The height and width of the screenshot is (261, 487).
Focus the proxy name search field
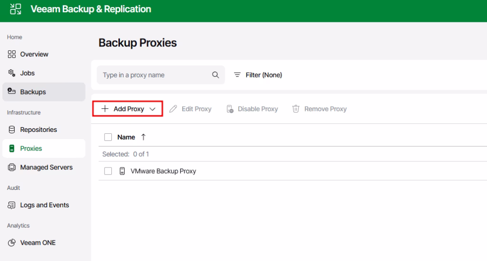click(x=155, y=75)
